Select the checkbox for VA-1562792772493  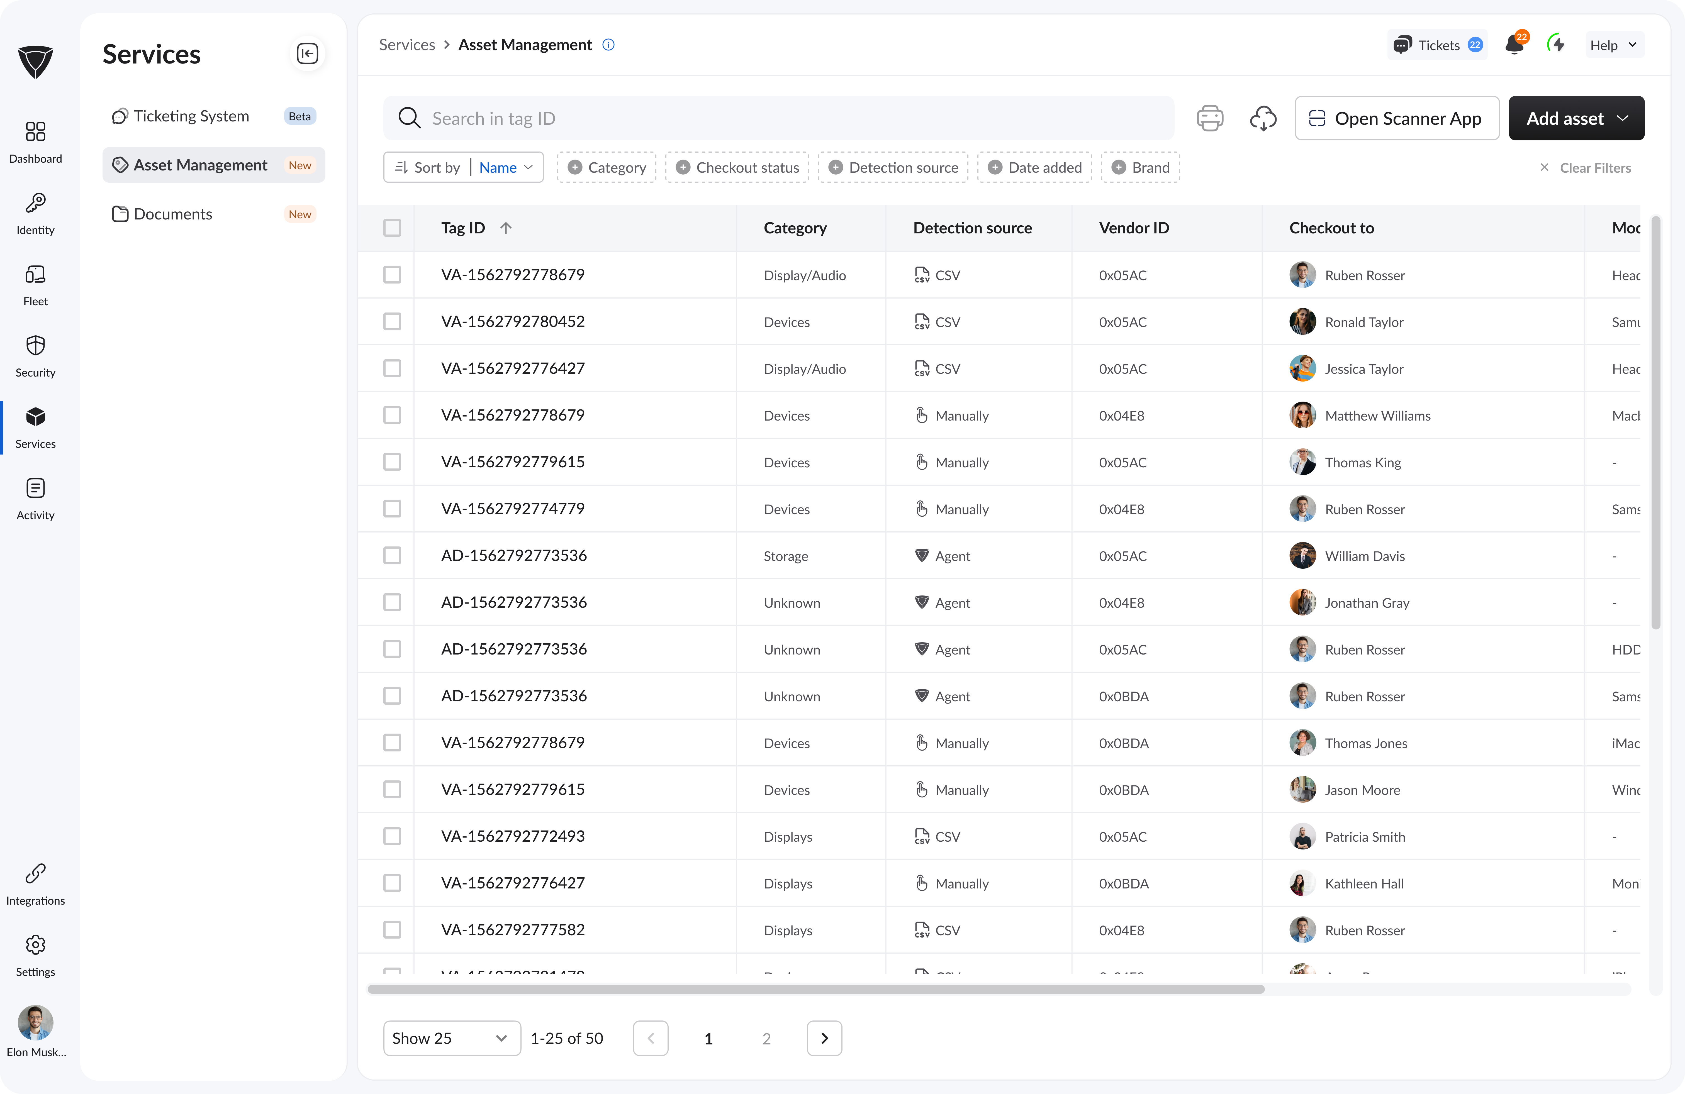tap(392, 836)
